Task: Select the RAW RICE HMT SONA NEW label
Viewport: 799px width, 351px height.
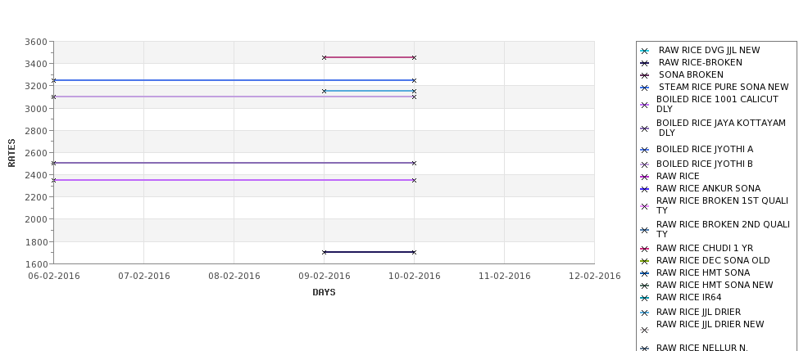Action: pos(715,286)
